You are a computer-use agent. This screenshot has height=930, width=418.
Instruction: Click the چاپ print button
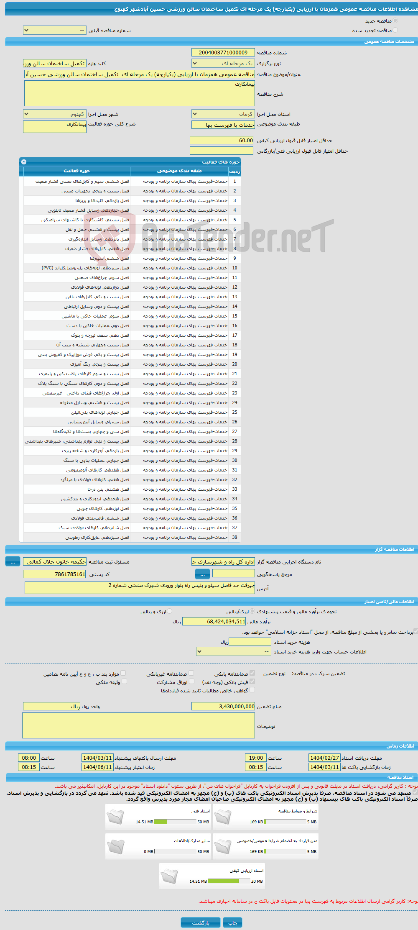(x=232, y=922)
